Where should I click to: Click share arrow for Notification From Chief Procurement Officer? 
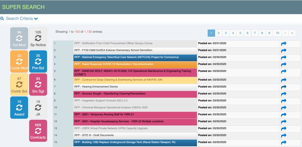pyautogui.click(x=284, y=44)
